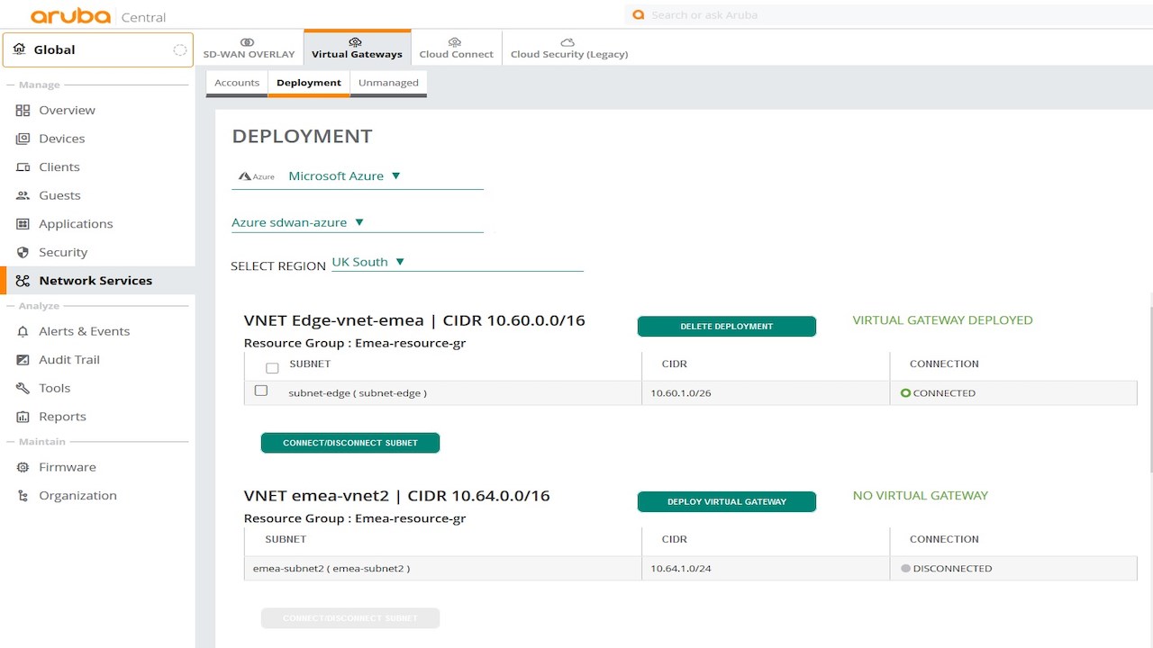Viewport: 1153px width, 648px height.
Task: Click the Security shield icon
Action: [x=23, y=253]
